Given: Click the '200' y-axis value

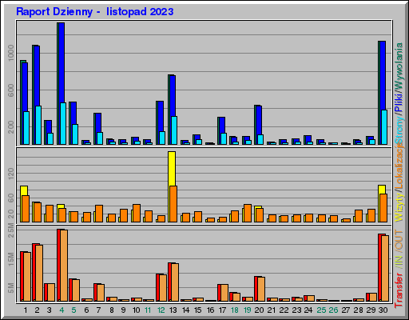Looking at the screenshot, I should (x=11, y=127).
